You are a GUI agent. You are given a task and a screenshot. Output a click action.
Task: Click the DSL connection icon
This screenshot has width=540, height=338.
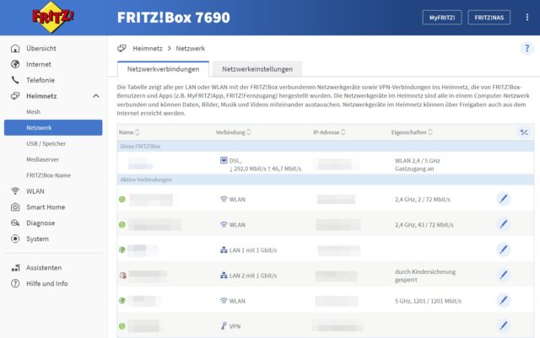click(x=224, y=160)
